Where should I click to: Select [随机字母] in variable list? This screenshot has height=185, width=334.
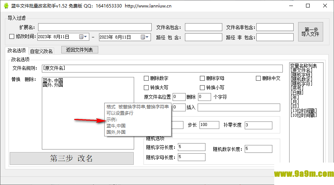pos(301,75)
